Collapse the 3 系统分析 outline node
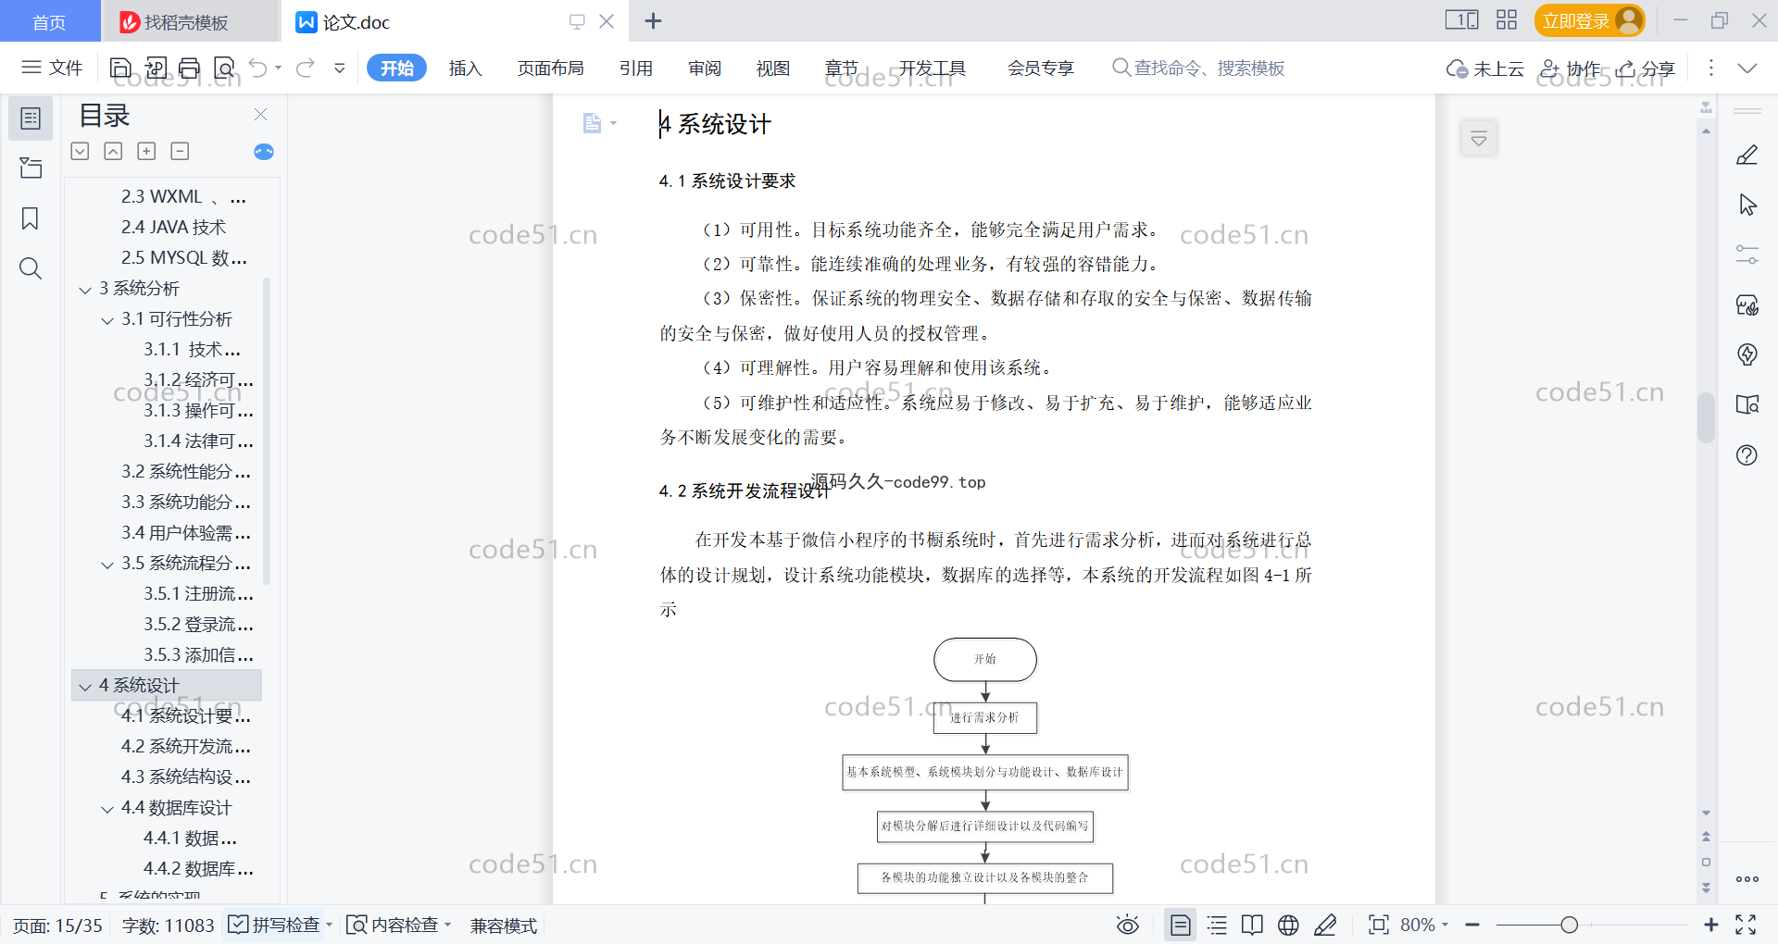1778x944 pixels. click(x=85, y=290)
